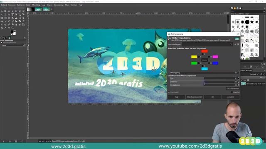Click the Standaardwaarden reset button
Viewport: 266px width, 149px height.
click(x=195, y=97)
